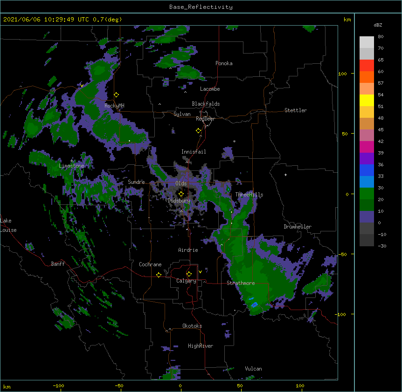Click the red swatch in the dBZ legend
Image resolution: width=402 pixels, height=392 pixels.
367,65
